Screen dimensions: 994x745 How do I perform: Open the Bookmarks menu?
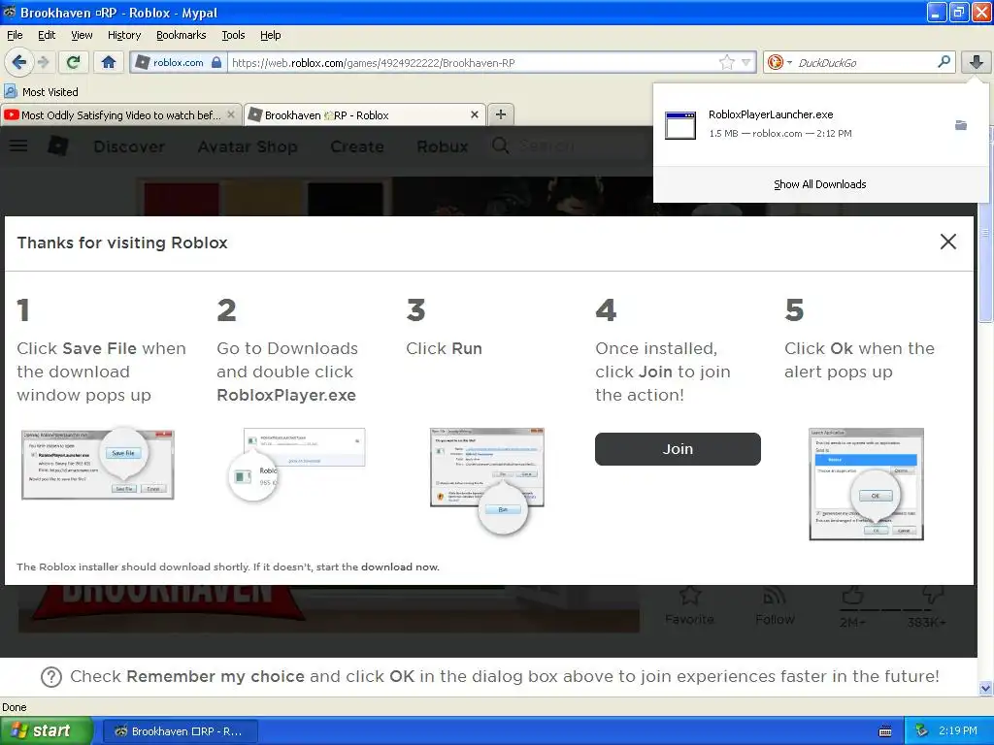tap(182, 36)
